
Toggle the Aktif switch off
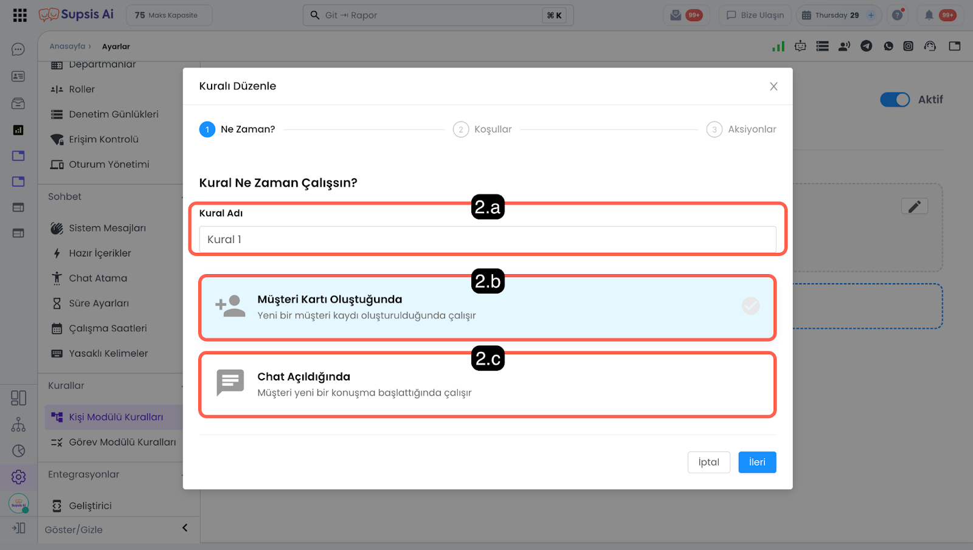pyautogui.click(x=895, y=100)
